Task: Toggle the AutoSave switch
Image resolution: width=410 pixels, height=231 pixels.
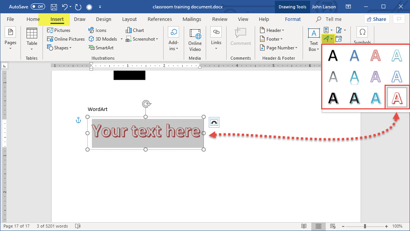Action: [38, 7]
